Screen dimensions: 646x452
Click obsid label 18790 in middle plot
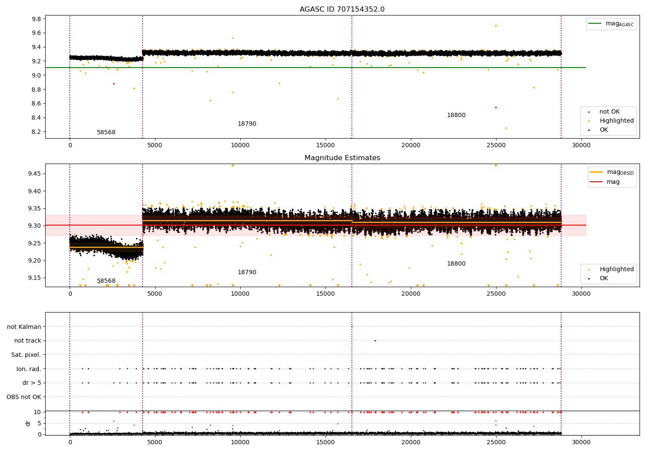coord(247,272)
